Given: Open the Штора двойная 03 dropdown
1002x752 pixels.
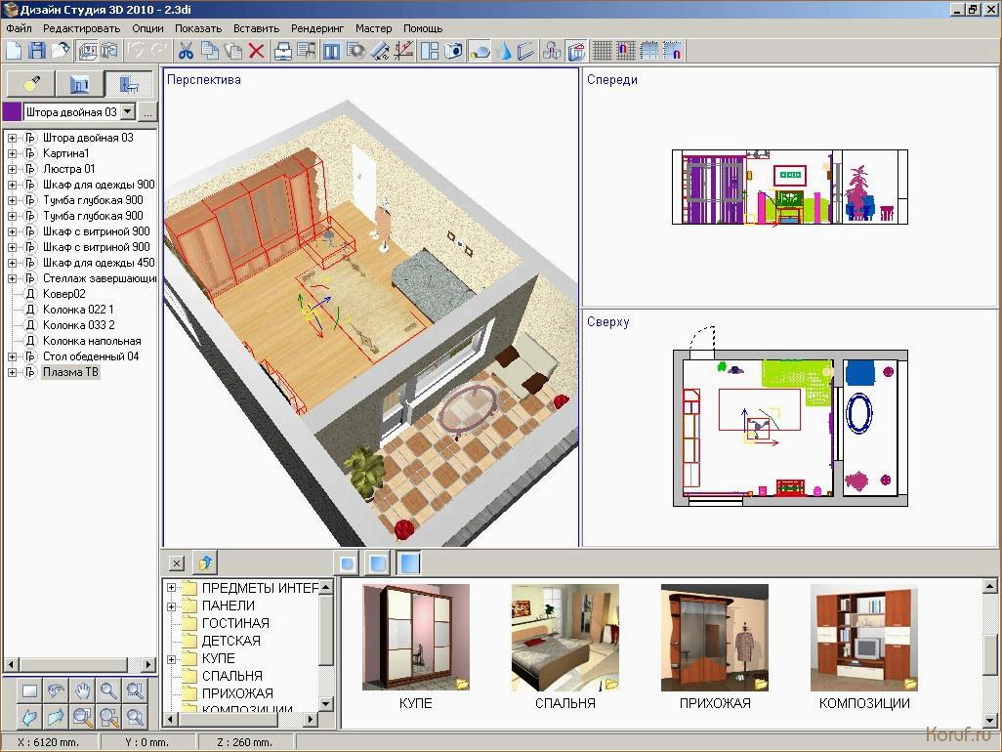Looking at the screenshot, I should (128, 111).
